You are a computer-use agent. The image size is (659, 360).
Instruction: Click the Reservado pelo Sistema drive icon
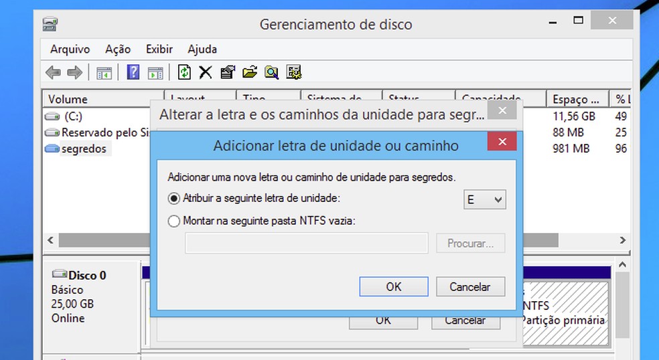pyautogui.click(x=52, y=132)
